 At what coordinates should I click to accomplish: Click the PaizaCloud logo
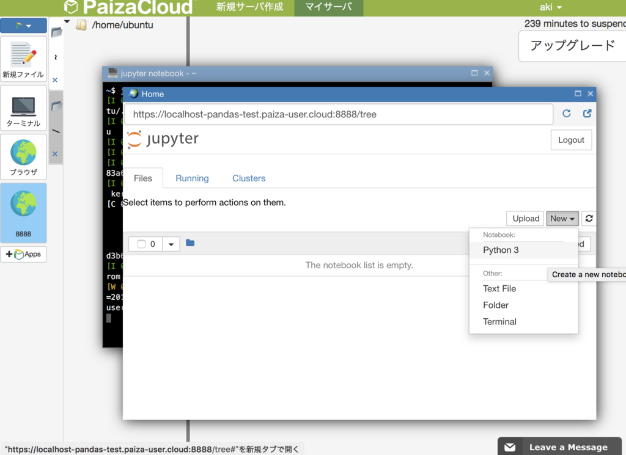coord(128,7)
